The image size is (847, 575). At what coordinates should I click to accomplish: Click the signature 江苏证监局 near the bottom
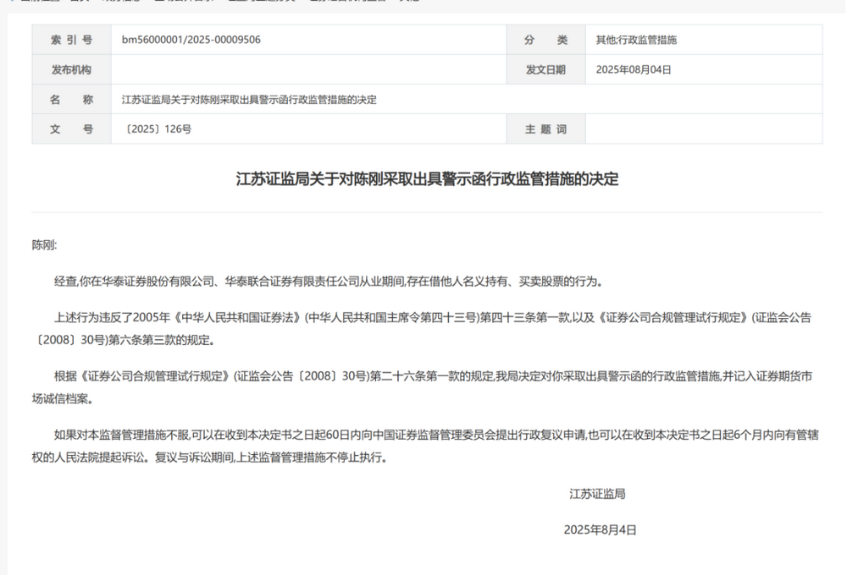(x=597, y=494)
